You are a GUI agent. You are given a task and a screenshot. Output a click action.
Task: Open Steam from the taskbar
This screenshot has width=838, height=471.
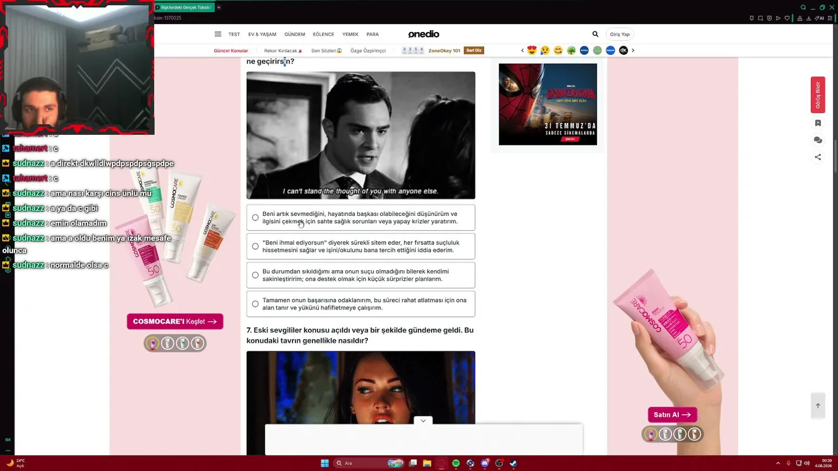coord(513,463)
